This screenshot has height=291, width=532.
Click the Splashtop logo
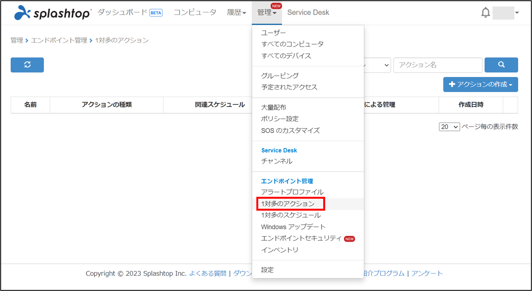[x=52, y=13]
